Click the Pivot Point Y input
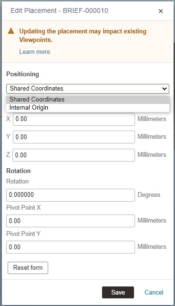The height and width of the screenshot is (306, 175). (x=71, y=247)
